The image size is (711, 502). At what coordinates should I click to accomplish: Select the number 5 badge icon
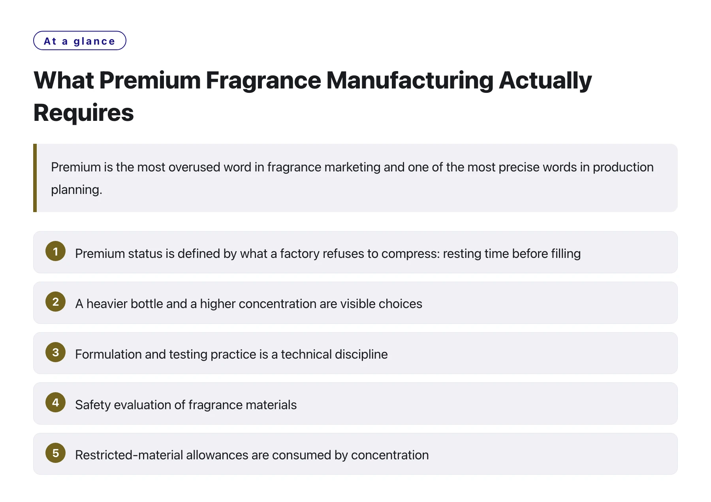pyautogui.click(x=56, y=453)
